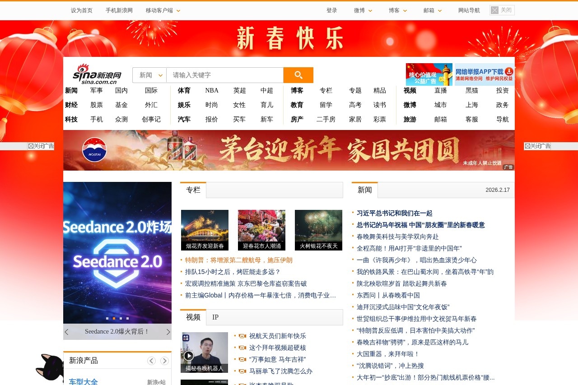Click video icon beside 马丽单飞了沈腾怎么办
Image resolution: width=578 pixels, height=385 pixels.
pos(242,371)
